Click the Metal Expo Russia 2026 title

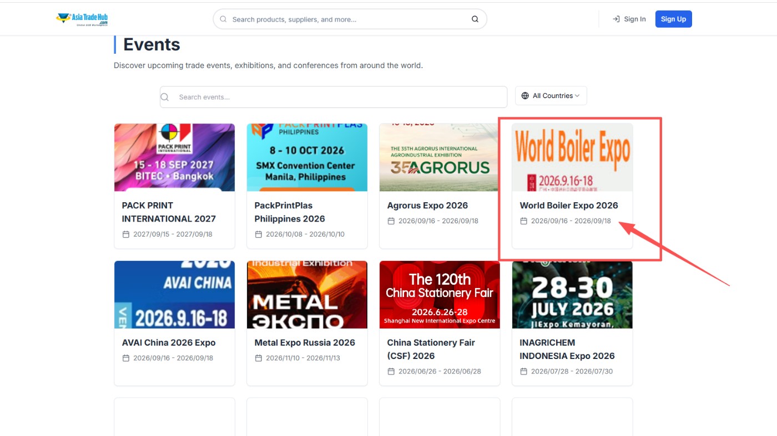point(305,343)
